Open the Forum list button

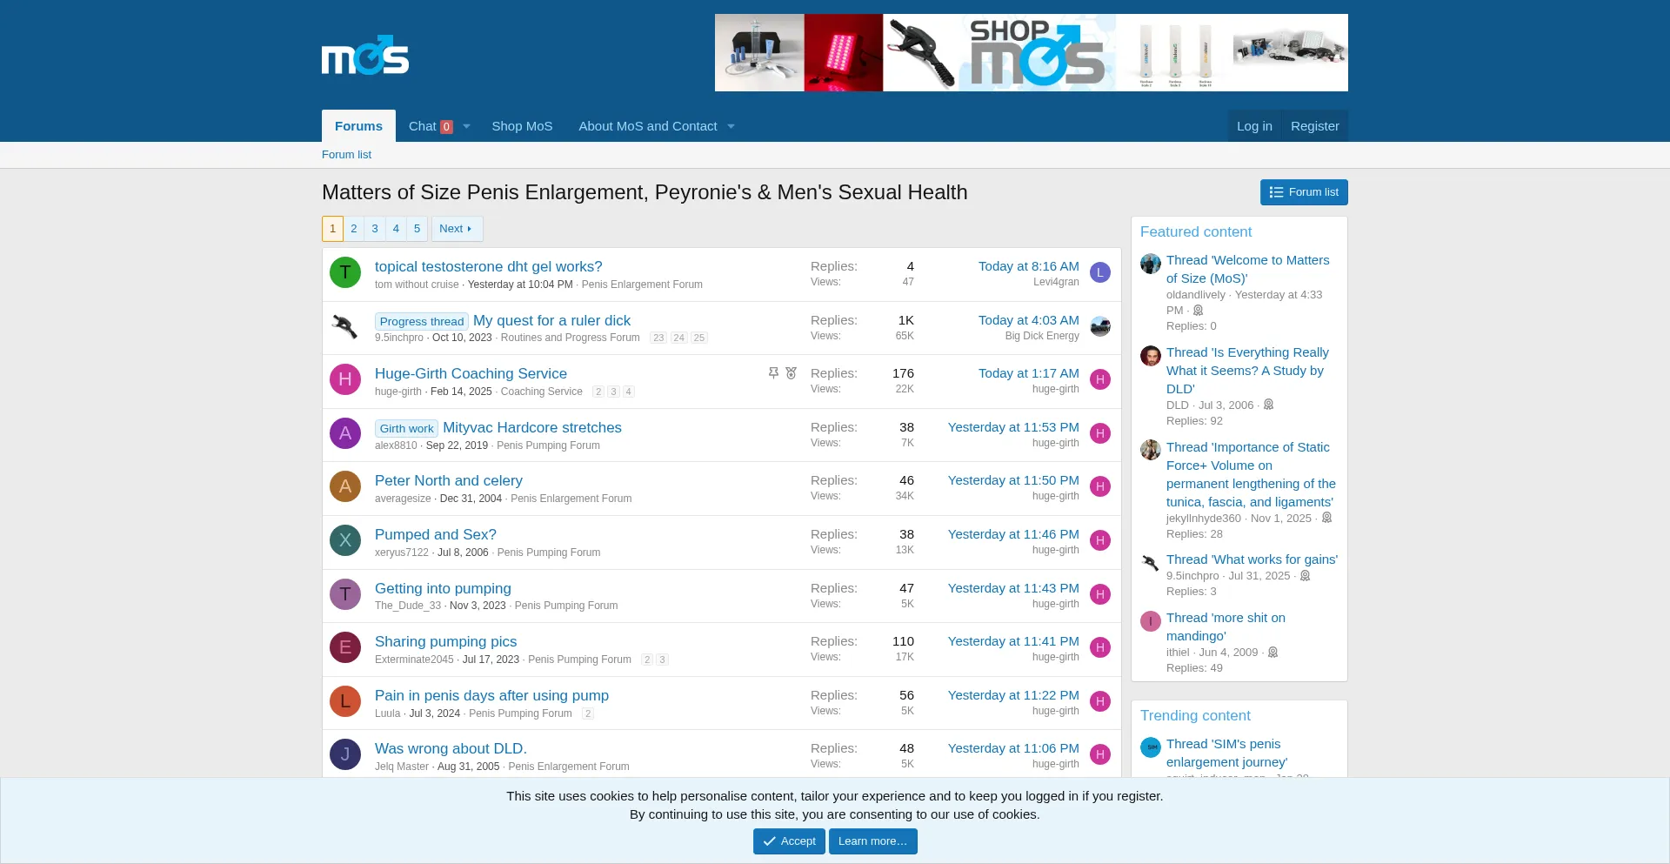(1303, 192)
